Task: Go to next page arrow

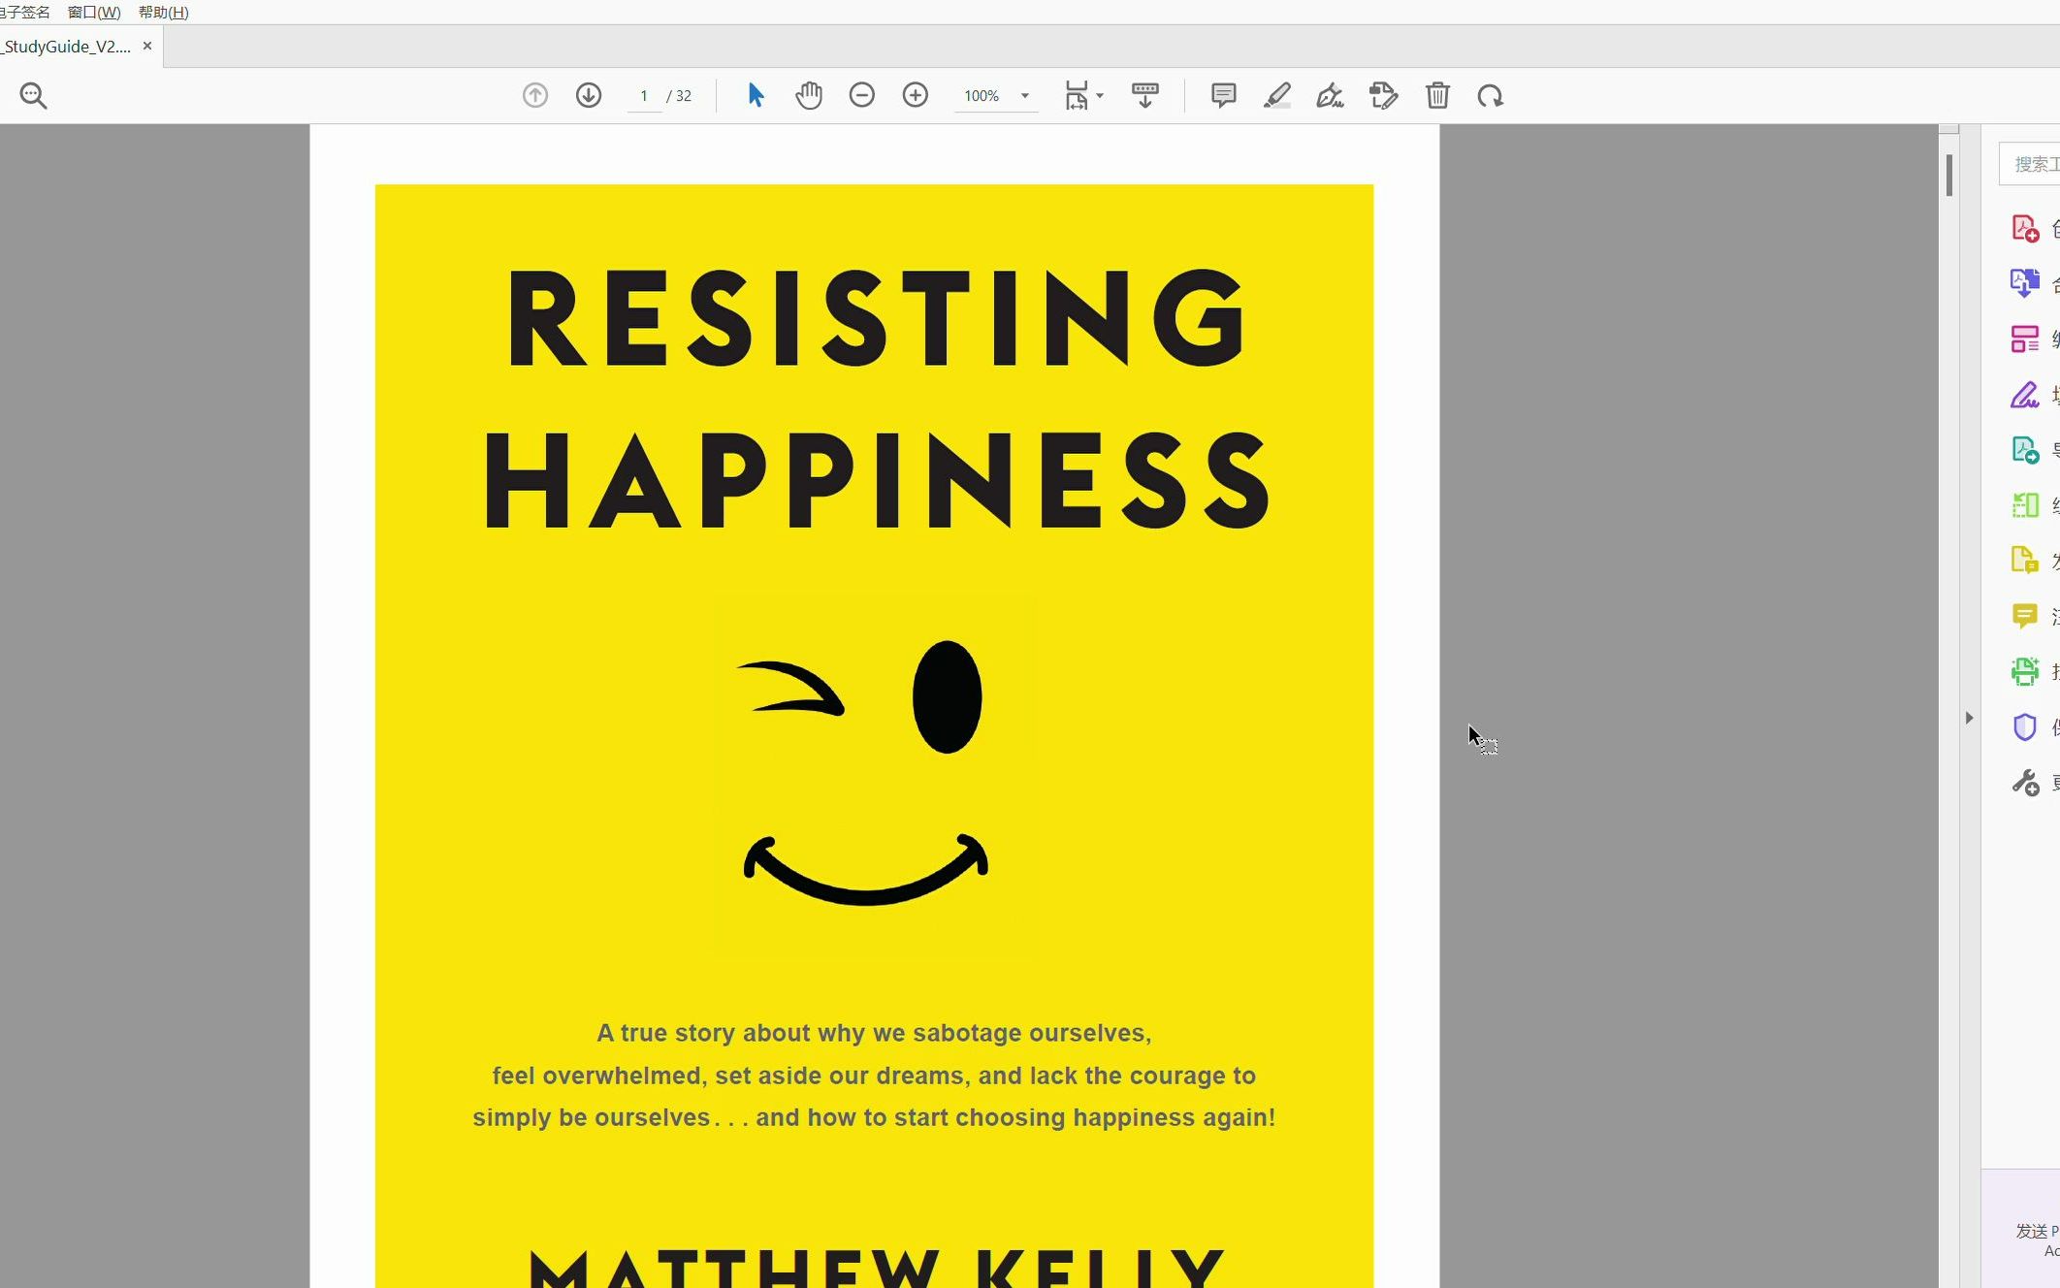Action: 589,95
